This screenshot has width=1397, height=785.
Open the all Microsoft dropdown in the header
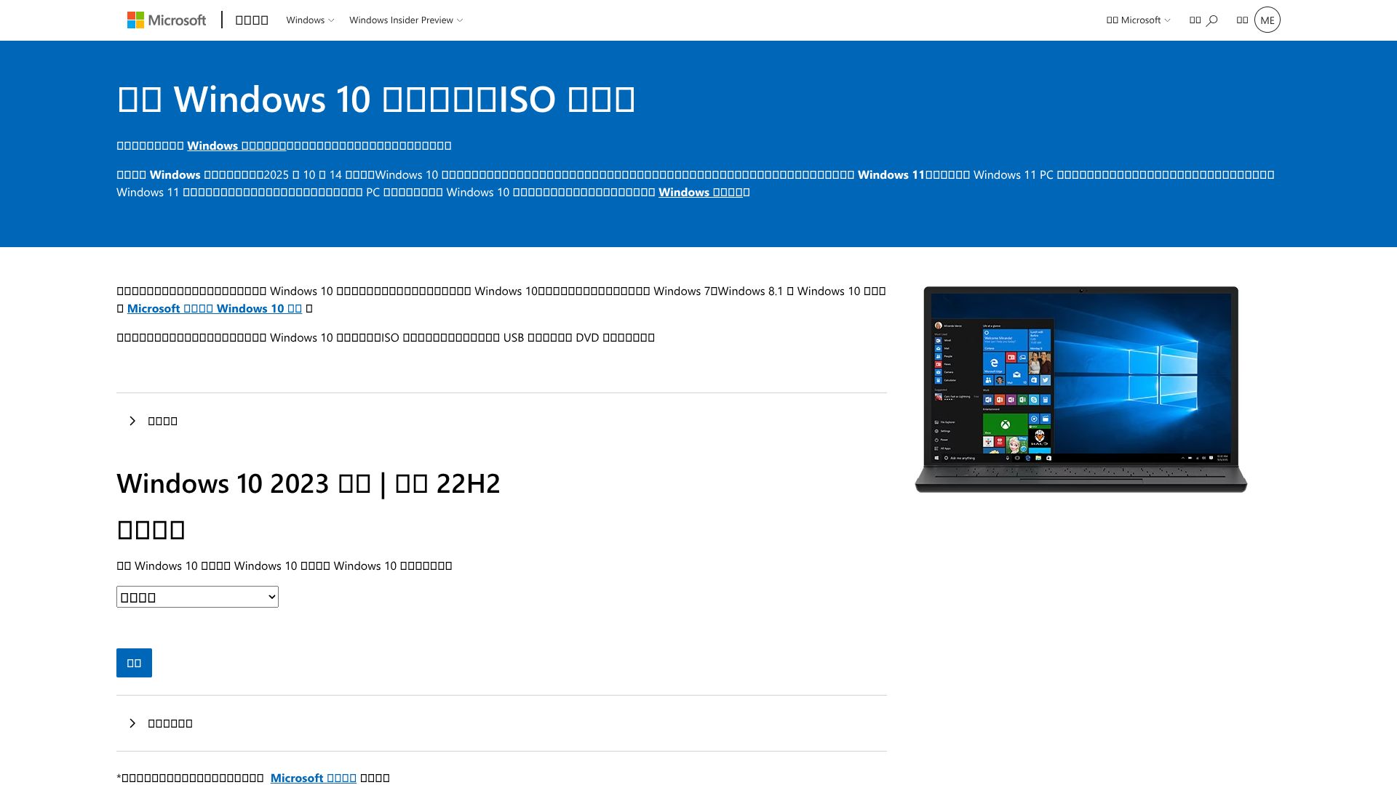[1138, 20]
